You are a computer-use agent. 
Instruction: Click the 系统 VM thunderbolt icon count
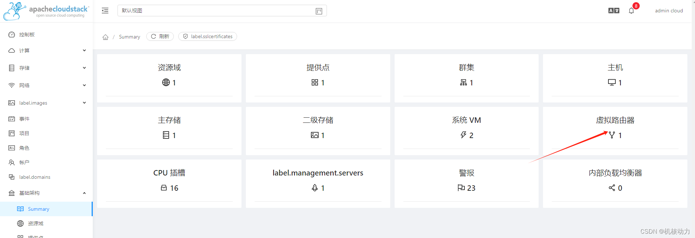463,135
